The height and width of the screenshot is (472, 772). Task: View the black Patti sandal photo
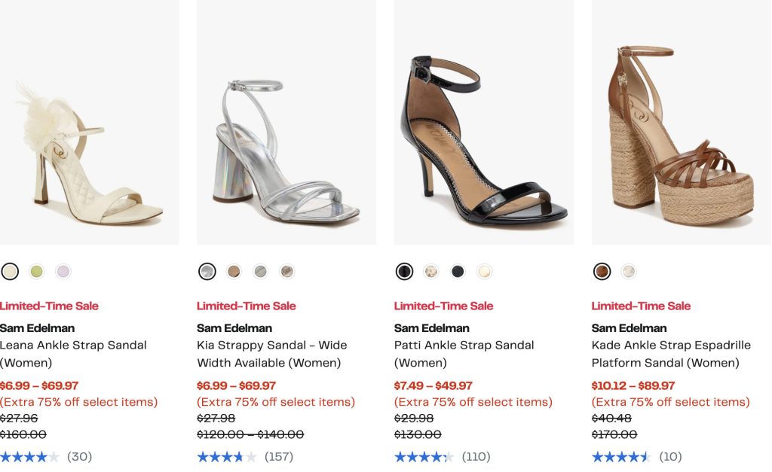tap(483, 143)
